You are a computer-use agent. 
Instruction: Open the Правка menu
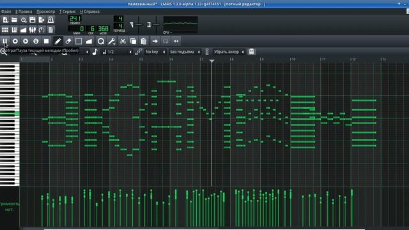point(24,11)
